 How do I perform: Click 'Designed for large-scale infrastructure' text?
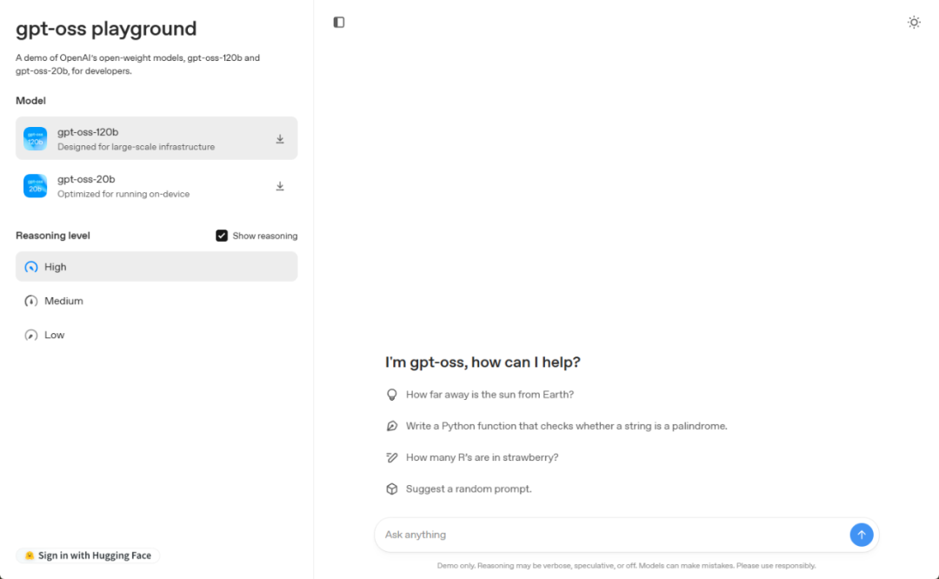point(136,147)
